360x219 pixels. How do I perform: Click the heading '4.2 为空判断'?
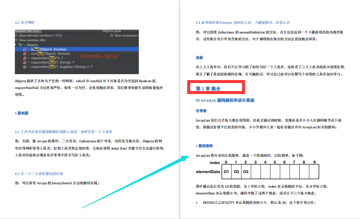pyautogui.click(x=25, y=22)
